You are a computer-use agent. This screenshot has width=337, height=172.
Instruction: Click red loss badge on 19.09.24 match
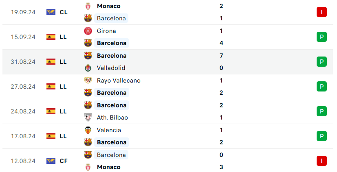322,12
